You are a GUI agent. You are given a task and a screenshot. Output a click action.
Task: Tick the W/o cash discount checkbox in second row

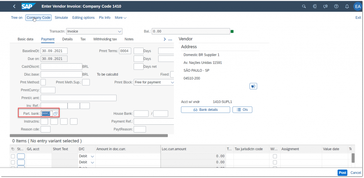point(275,162)
